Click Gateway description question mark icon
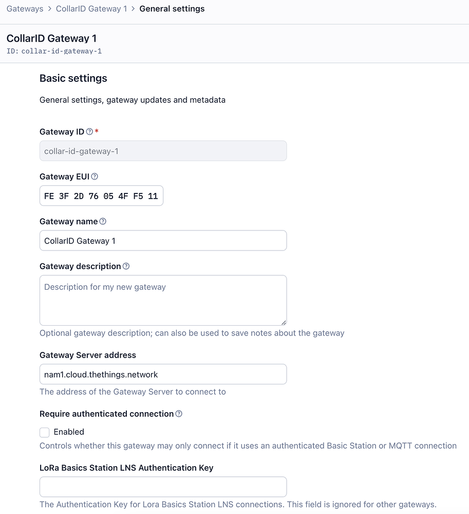The image size is (469, 514). (126, 267)
